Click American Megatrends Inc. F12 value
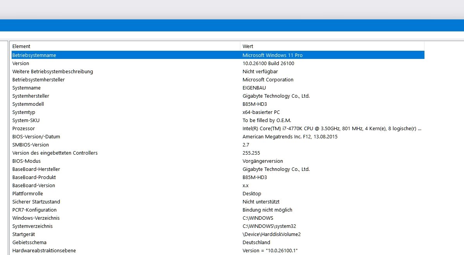Image resolution: width=464 pixels, height=255 pixels. (x=290, y=137)
